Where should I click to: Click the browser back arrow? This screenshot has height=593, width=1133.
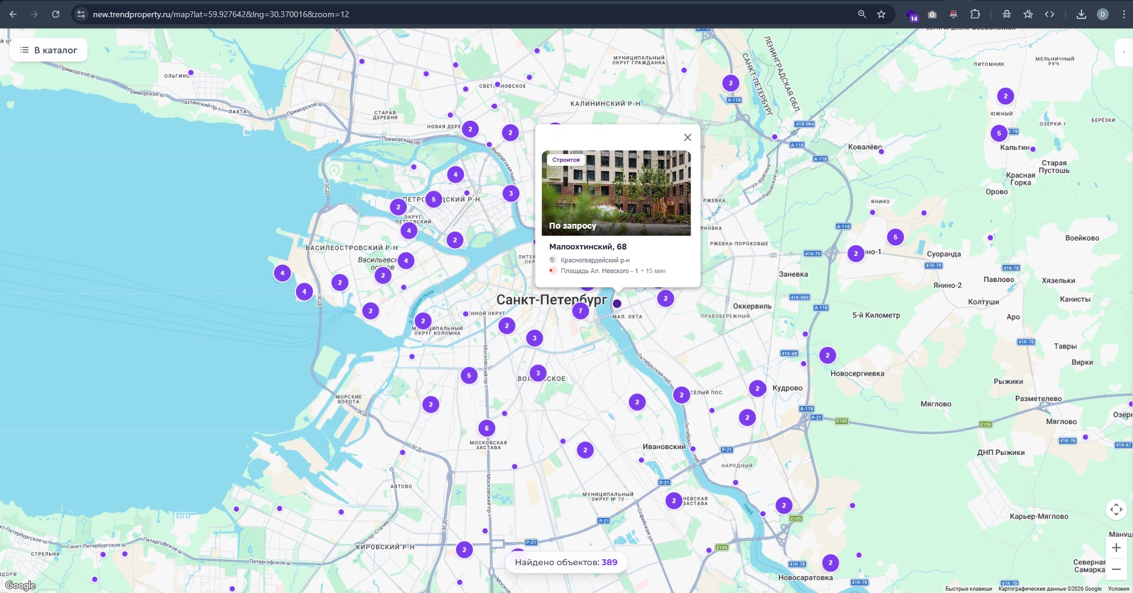pos(13,14)
